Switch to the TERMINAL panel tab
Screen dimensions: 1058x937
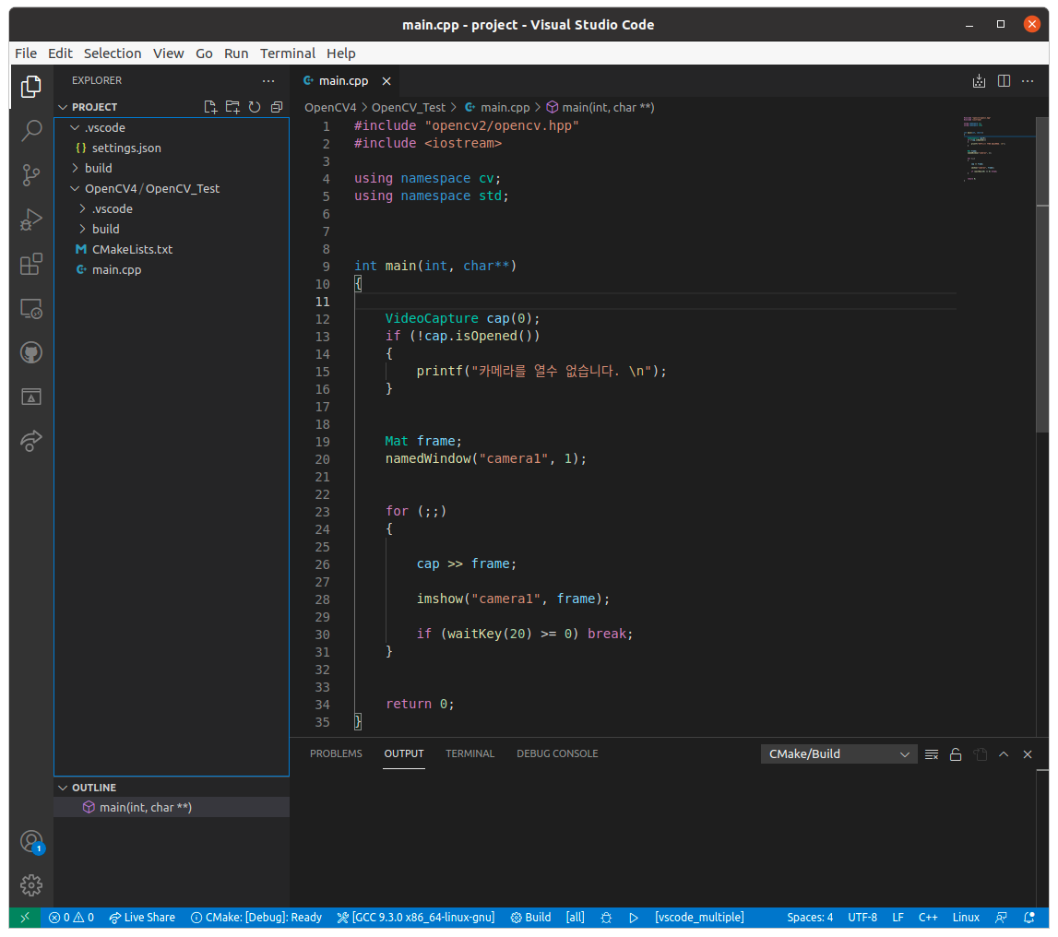[x=470, y=753]
